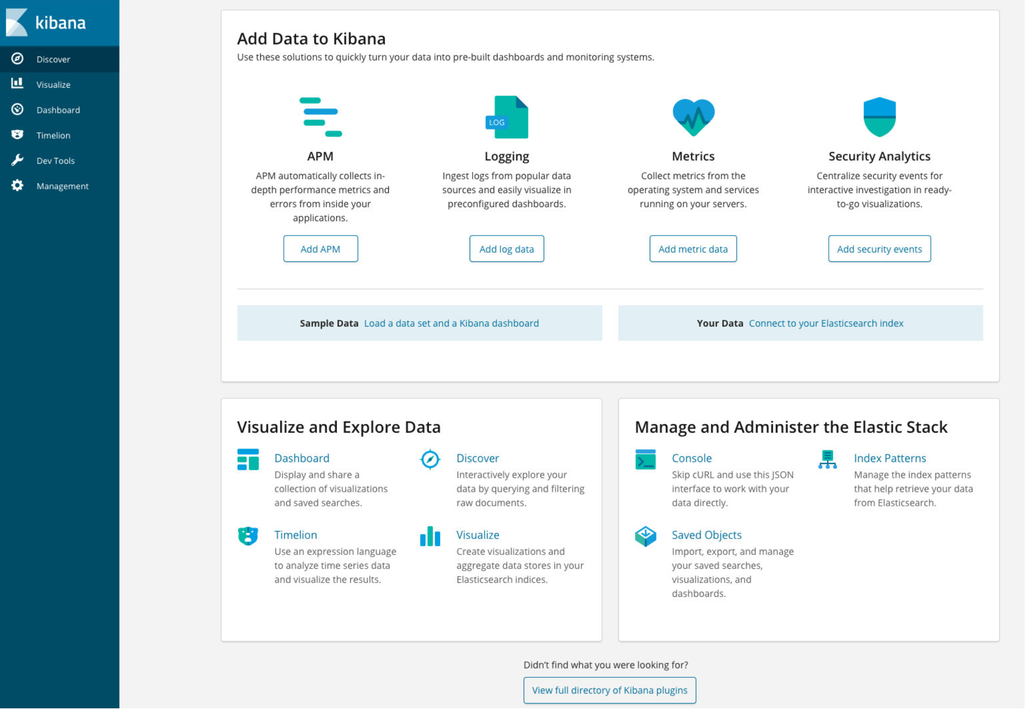Click the Console terminal icon
The height and width of the screenshot is (710, 1027).
[x=647, y=460]
